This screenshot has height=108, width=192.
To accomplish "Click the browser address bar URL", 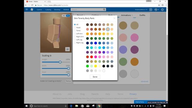I will pos(56,5).
